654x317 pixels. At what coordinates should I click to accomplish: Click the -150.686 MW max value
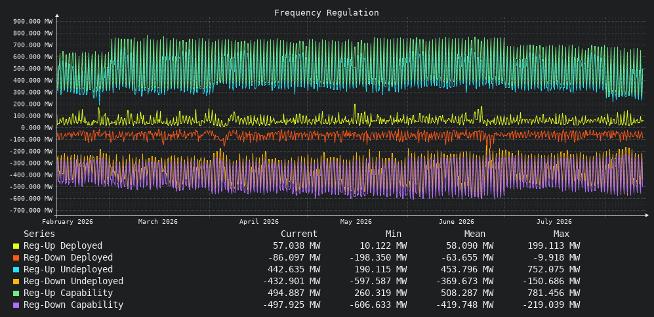(551, 281)
